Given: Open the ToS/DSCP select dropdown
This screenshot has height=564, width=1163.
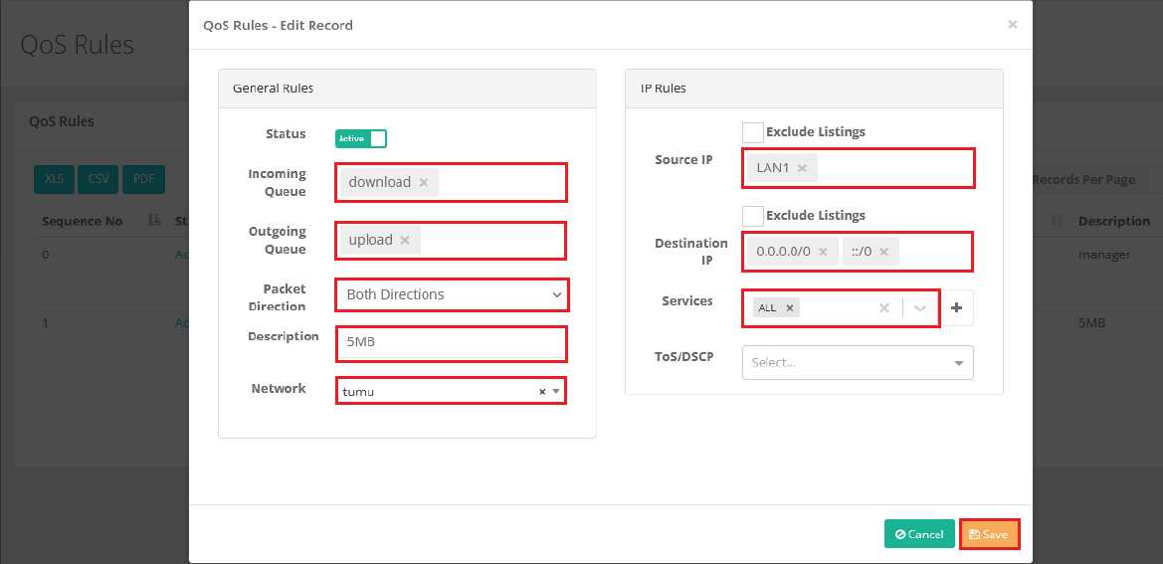Looking at the screenshot, I should click(858, 363).
